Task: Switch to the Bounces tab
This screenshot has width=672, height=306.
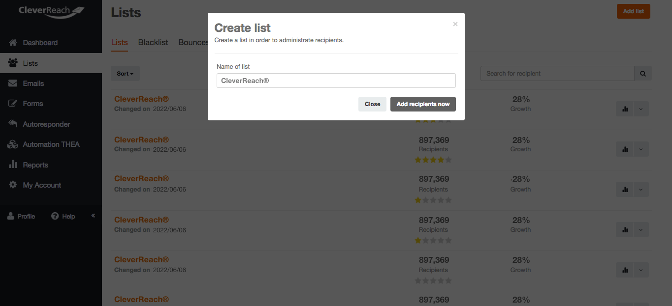Action: (x=193, y=43)
